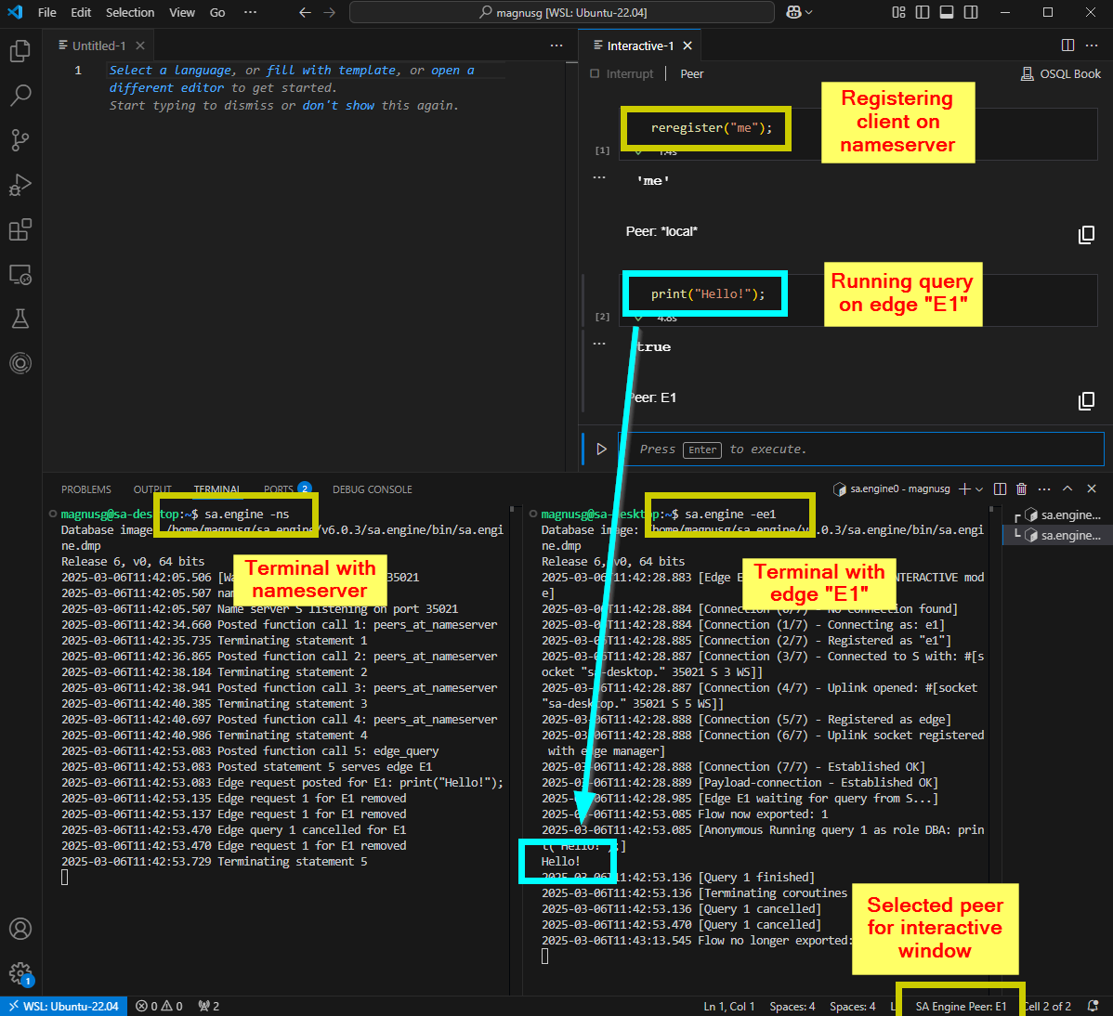
Task: Switch to the Interactive-1 tab
Action: (640, 46)
